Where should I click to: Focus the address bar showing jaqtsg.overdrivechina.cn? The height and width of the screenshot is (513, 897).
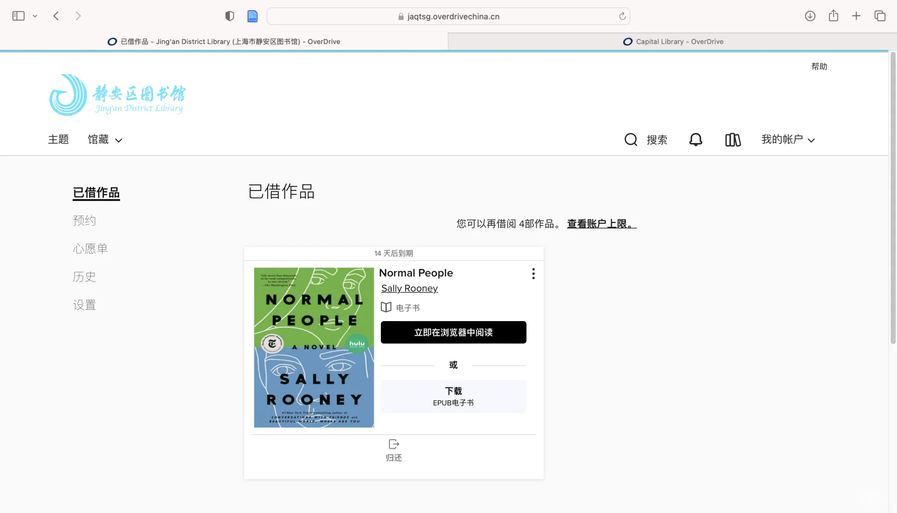(448, 16)
